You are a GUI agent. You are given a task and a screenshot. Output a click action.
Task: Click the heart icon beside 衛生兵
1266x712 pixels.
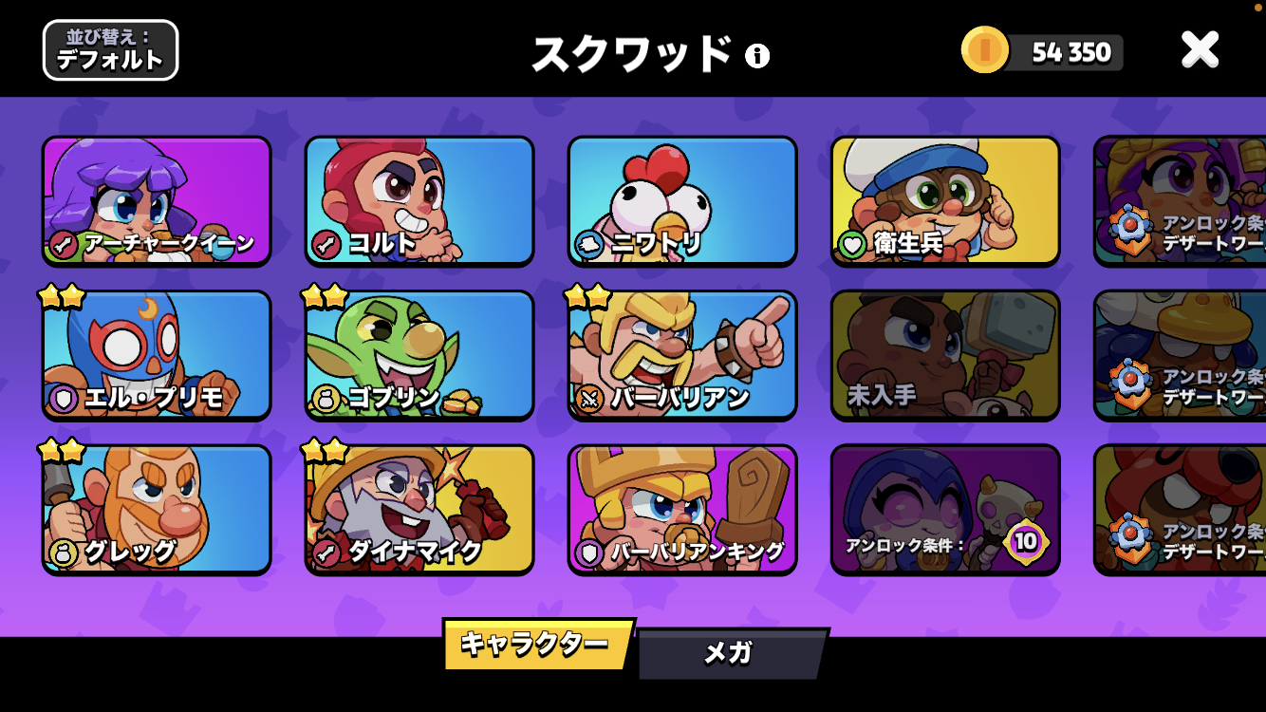852,244
